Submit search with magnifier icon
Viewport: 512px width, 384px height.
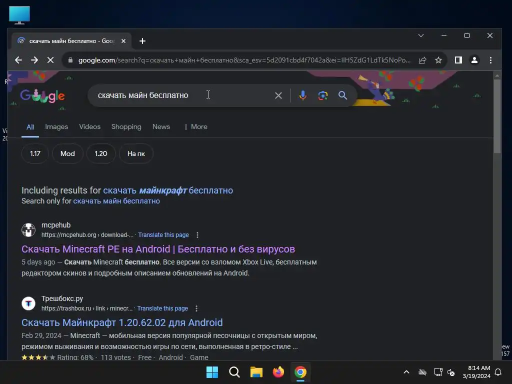pos(342,95)
